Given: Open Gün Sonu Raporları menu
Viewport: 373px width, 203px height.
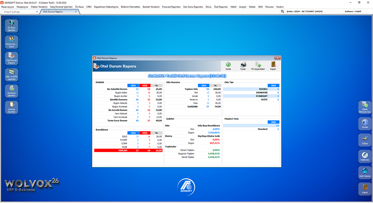Looking at the screenshot, I should pos(193,7).
